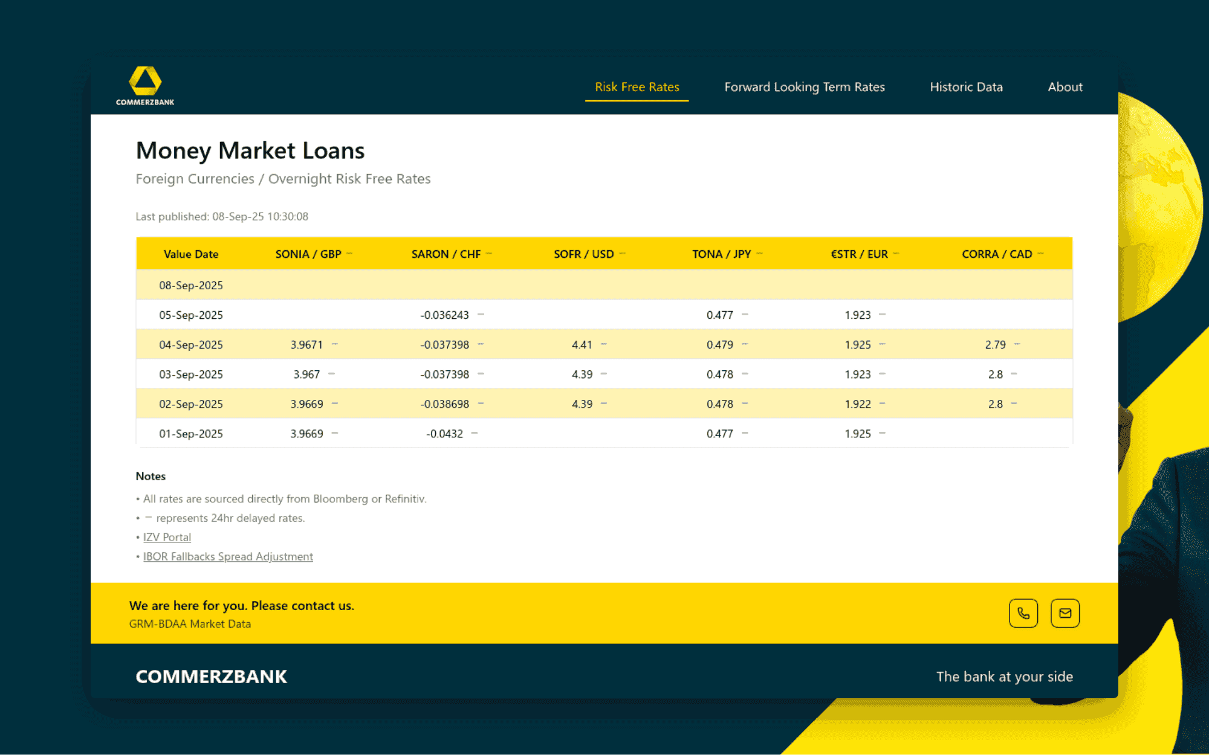Open the IZV Portal link
The height and width of the screenshot is (755, 1209).
(x=167, y=537)
